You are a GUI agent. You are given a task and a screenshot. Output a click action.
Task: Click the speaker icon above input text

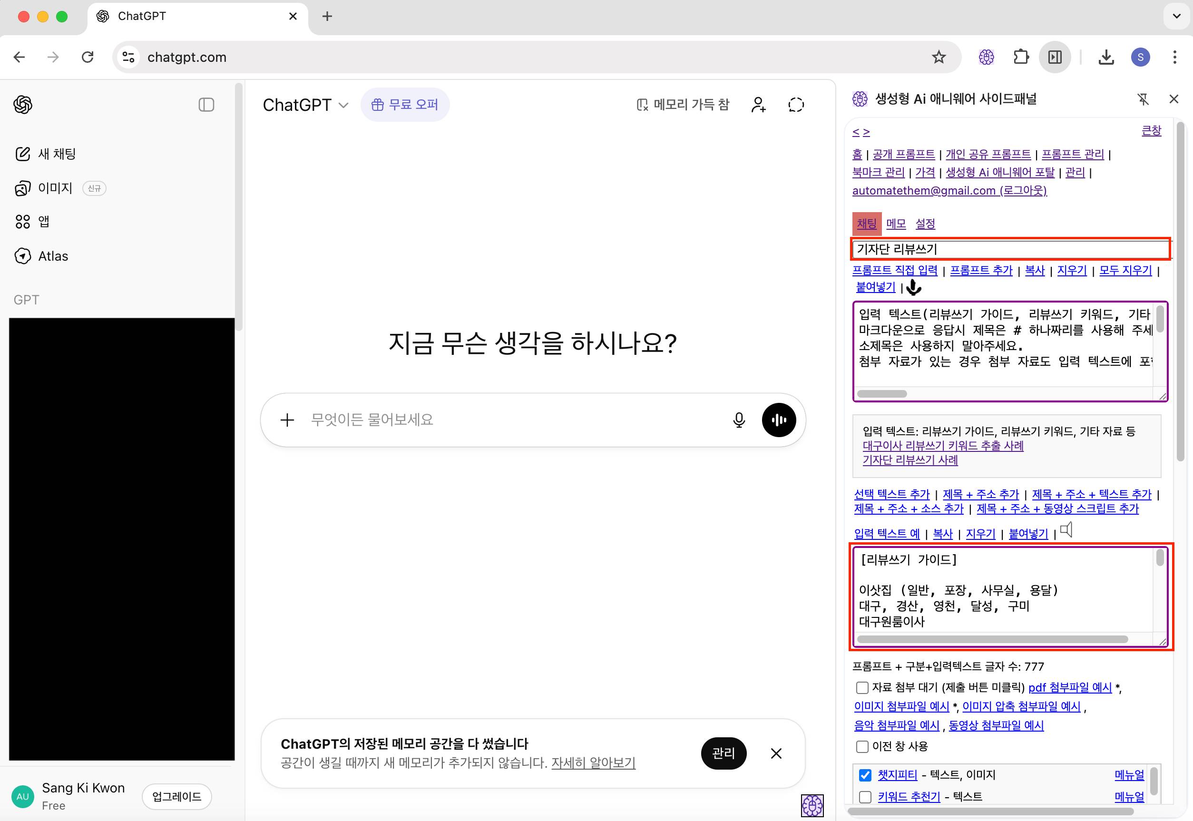click(1066, 530)
